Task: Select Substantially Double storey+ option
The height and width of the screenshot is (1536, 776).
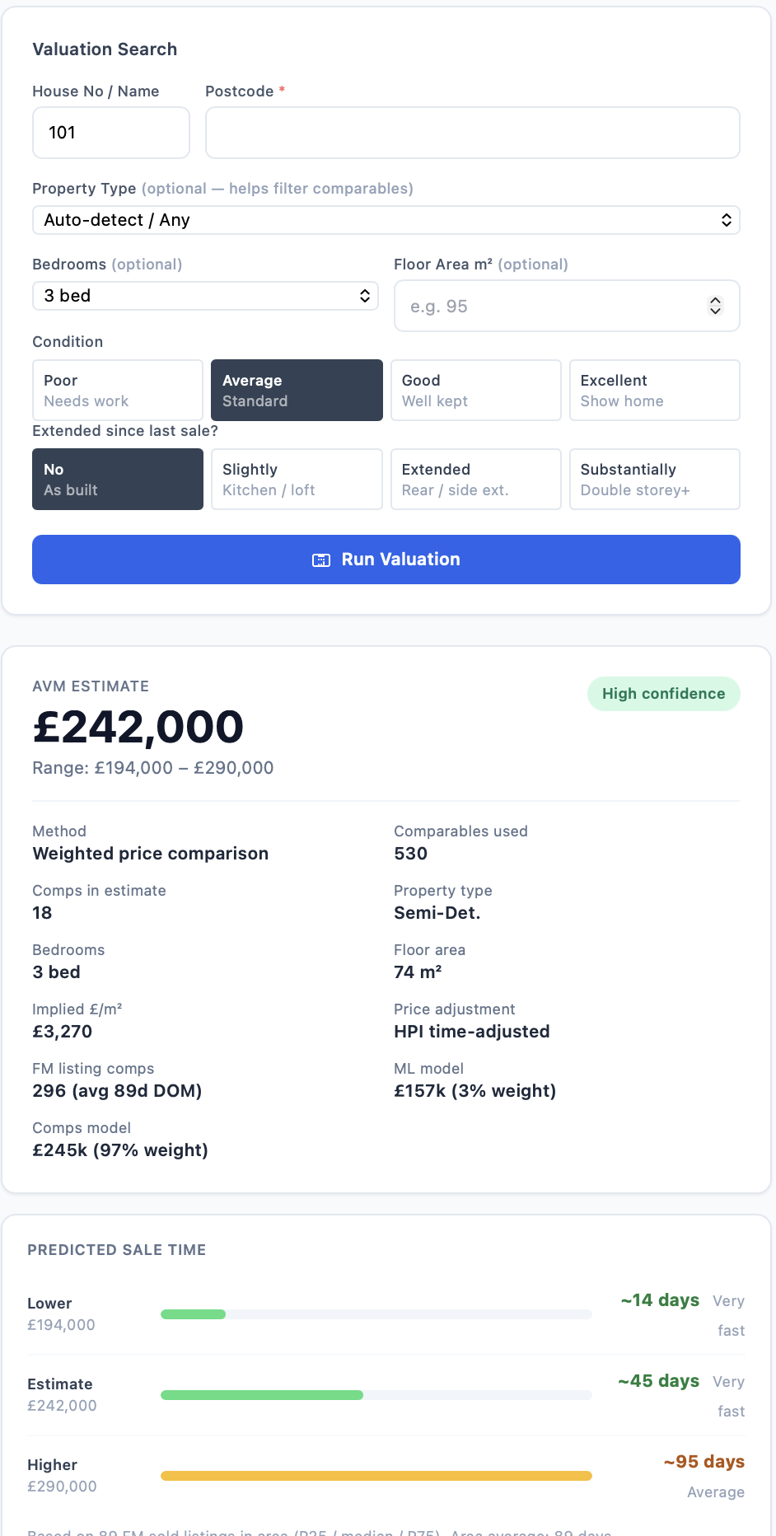Action: click(x=654, y=479)
